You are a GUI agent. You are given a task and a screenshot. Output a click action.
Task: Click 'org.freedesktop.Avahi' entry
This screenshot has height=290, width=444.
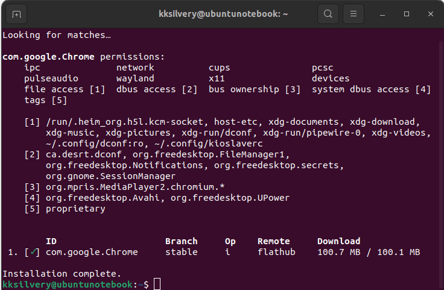(103, 198)
